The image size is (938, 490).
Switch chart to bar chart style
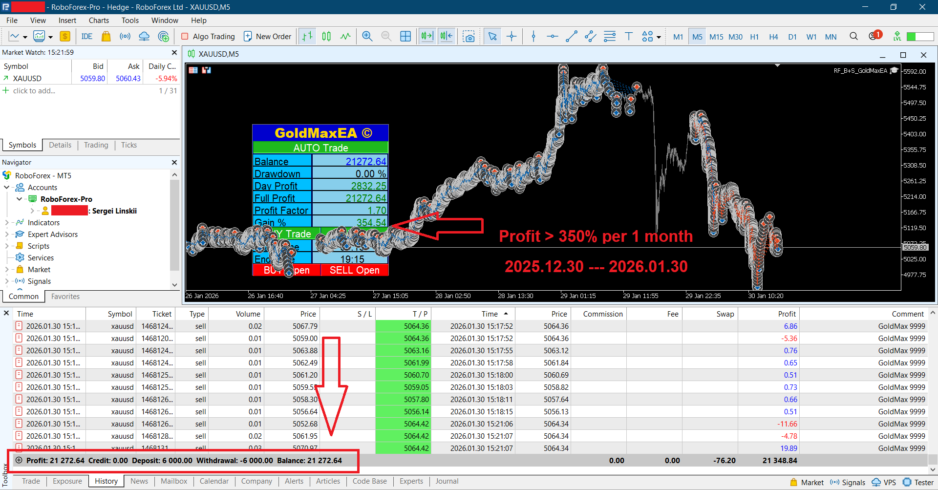pos(307,36)
